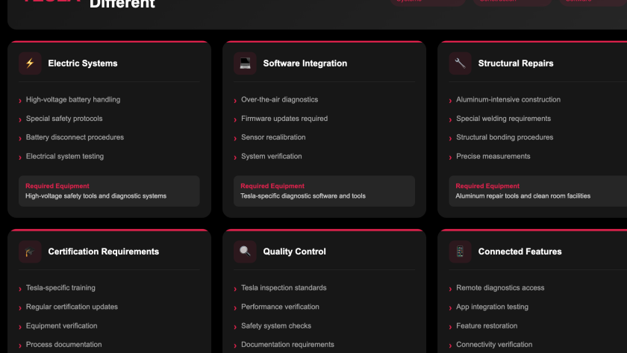
Task: Click the graduation cap Certification Requirements icon
Action: click(30, 252)
